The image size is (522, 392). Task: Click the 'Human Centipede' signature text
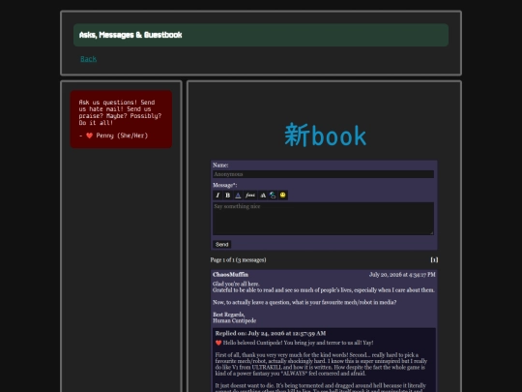(234, 320)
